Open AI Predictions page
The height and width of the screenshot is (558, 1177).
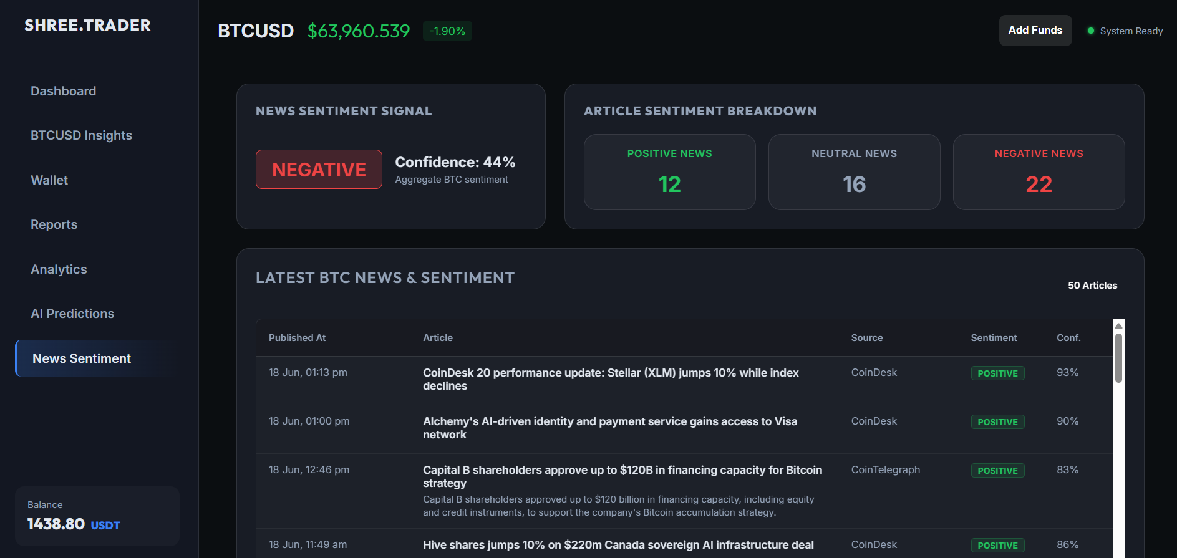point(72,314)
